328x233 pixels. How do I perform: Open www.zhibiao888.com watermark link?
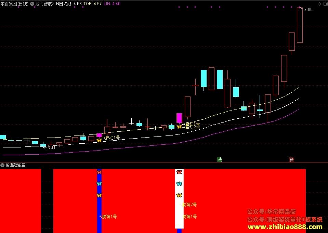pos(285,227)
